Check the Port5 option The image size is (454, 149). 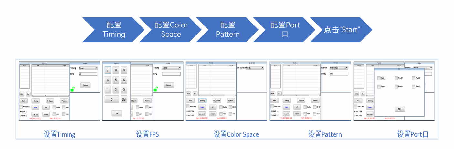(x=396, y=87)
